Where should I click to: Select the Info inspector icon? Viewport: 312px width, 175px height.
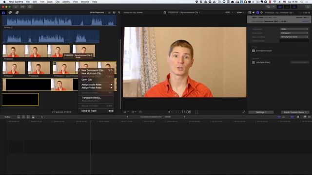click(x=258, y=13)
